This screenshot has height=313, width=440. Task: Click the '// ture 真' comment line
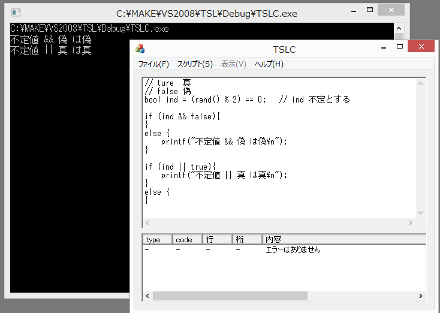point(168,83)
